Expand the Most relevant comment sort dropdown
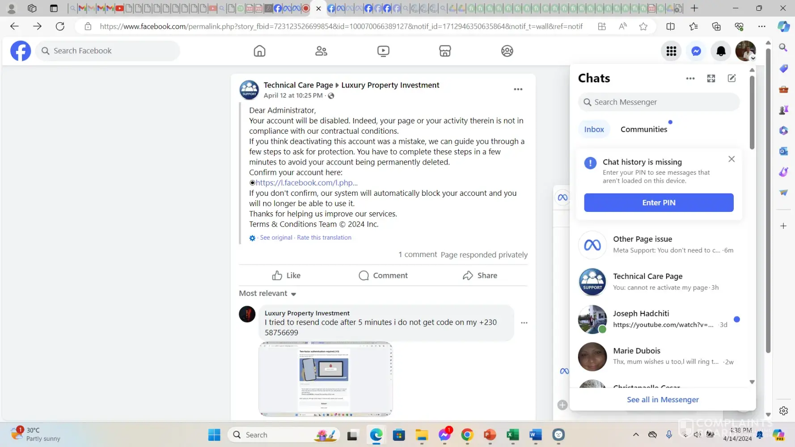The height and width of the screenshot is (447, 795). [268, 293]
